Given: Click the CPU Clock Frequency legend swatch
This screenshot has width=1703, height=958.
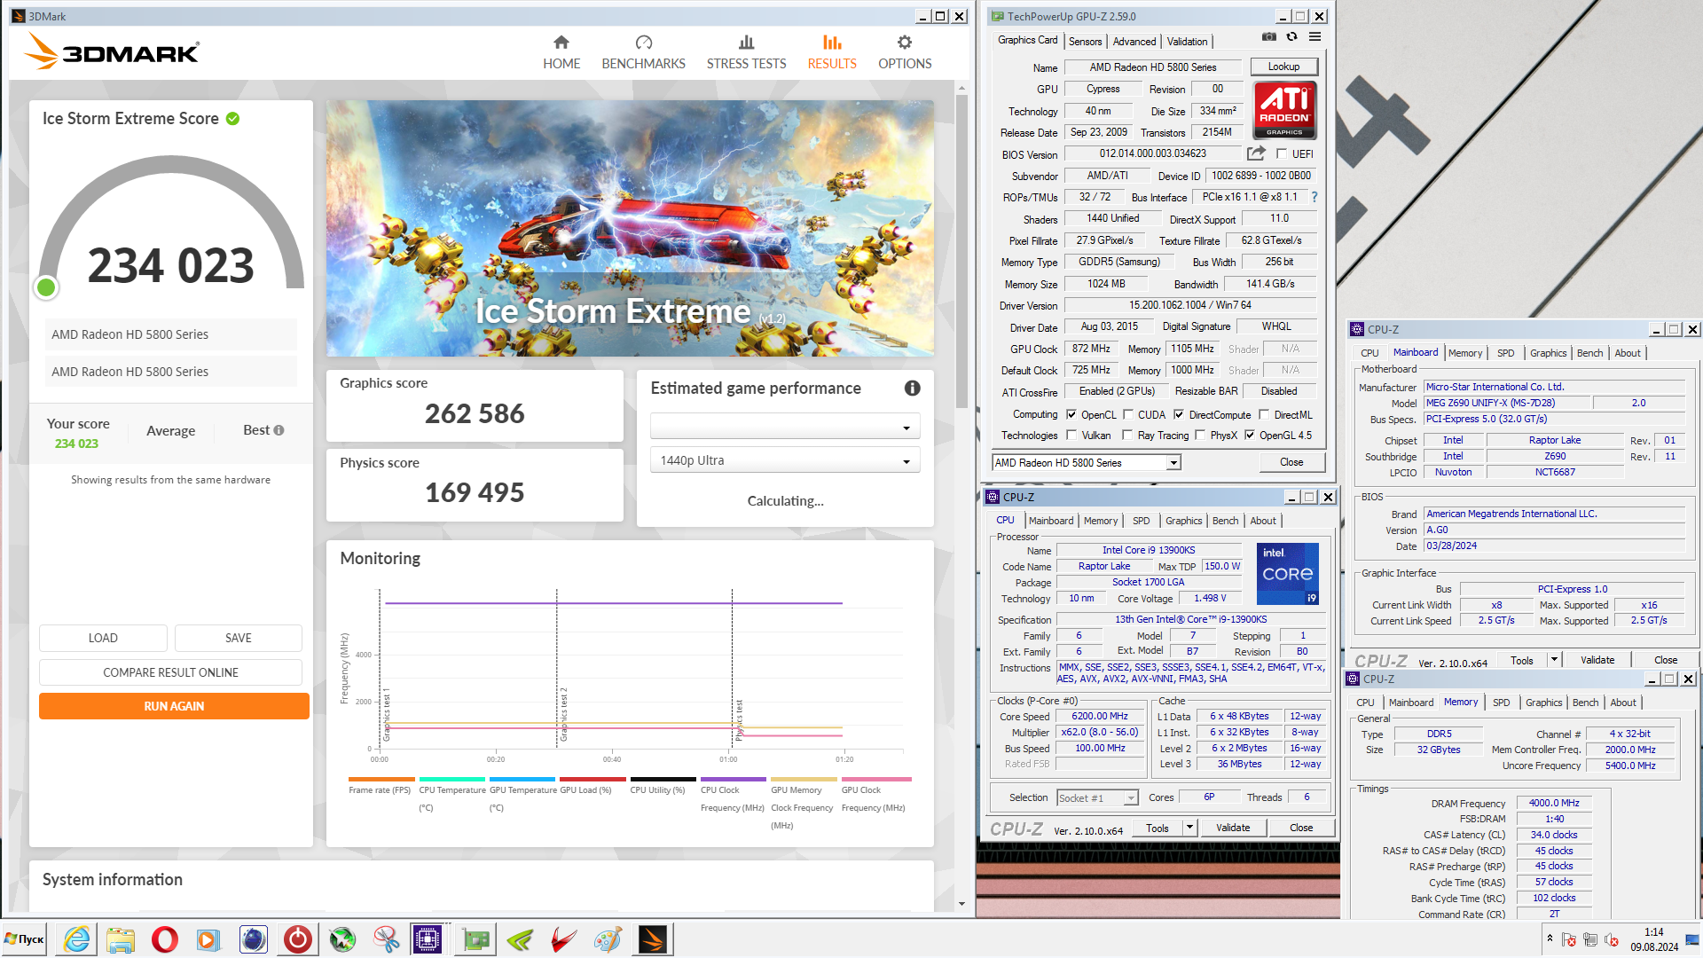Looking at the screenshot, I should 733,780.
